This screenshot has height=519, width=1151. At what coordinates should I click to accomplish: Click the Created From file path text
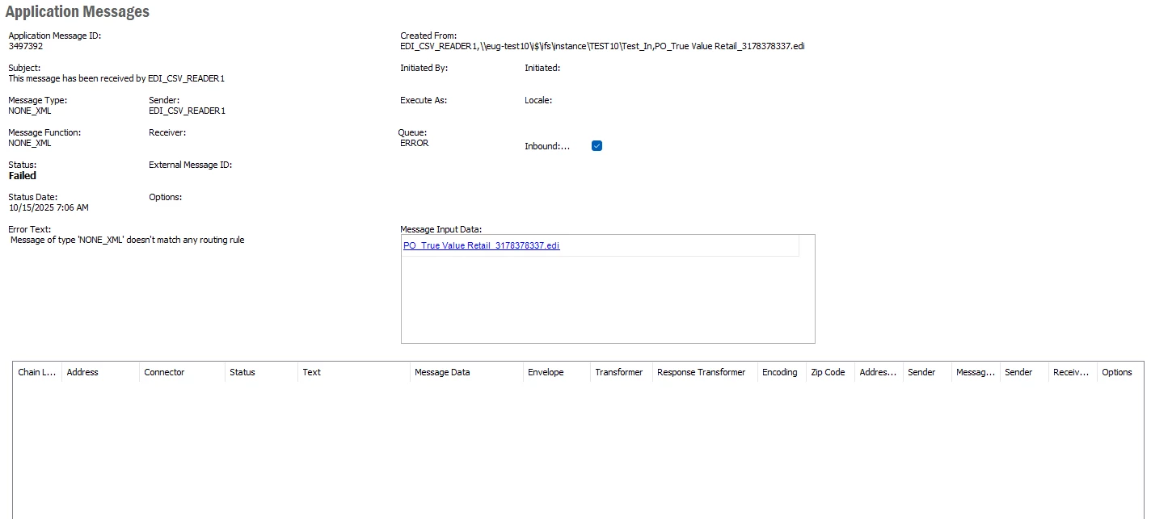602,47
